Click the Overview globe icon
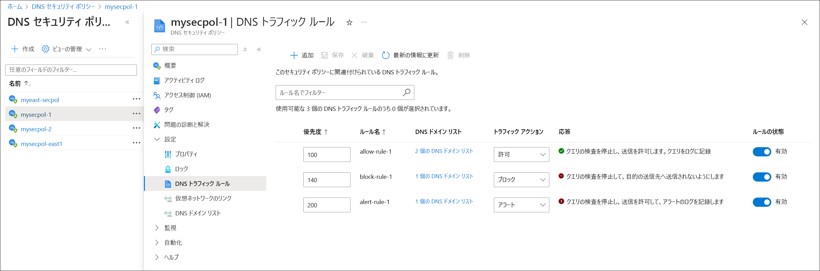 [x=157, y=66]
